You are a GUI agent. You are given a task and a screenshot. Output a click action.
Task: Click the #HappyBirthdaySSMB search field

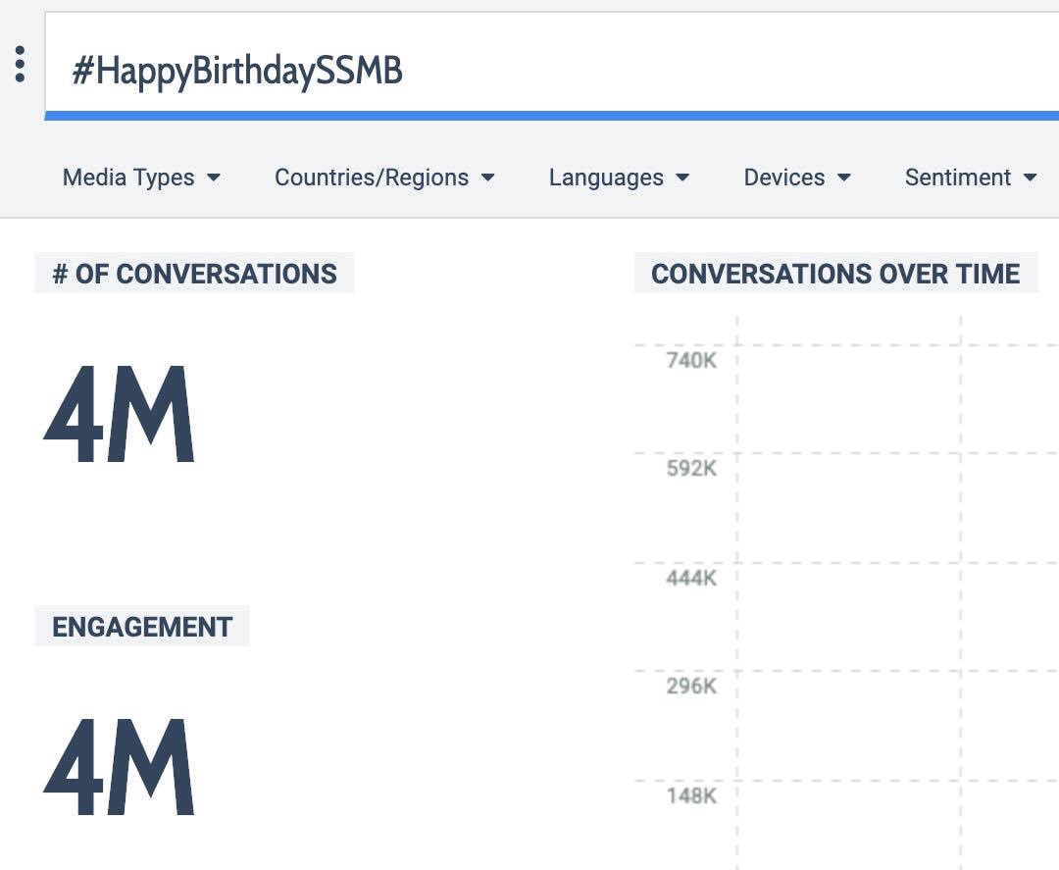click(552, 66)
